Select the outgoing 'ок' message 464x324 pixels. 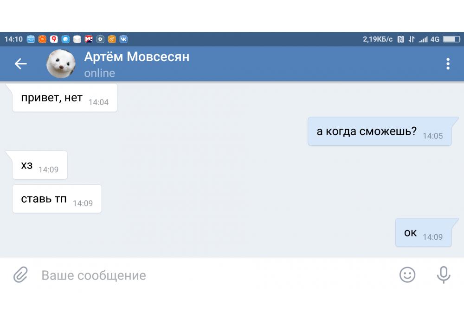point(423,233)
